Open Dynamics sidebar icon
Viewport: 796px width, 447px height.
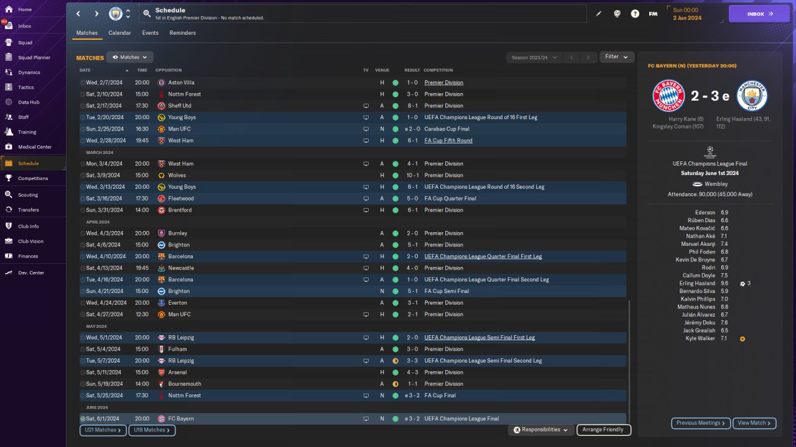[x=9, y=73]
